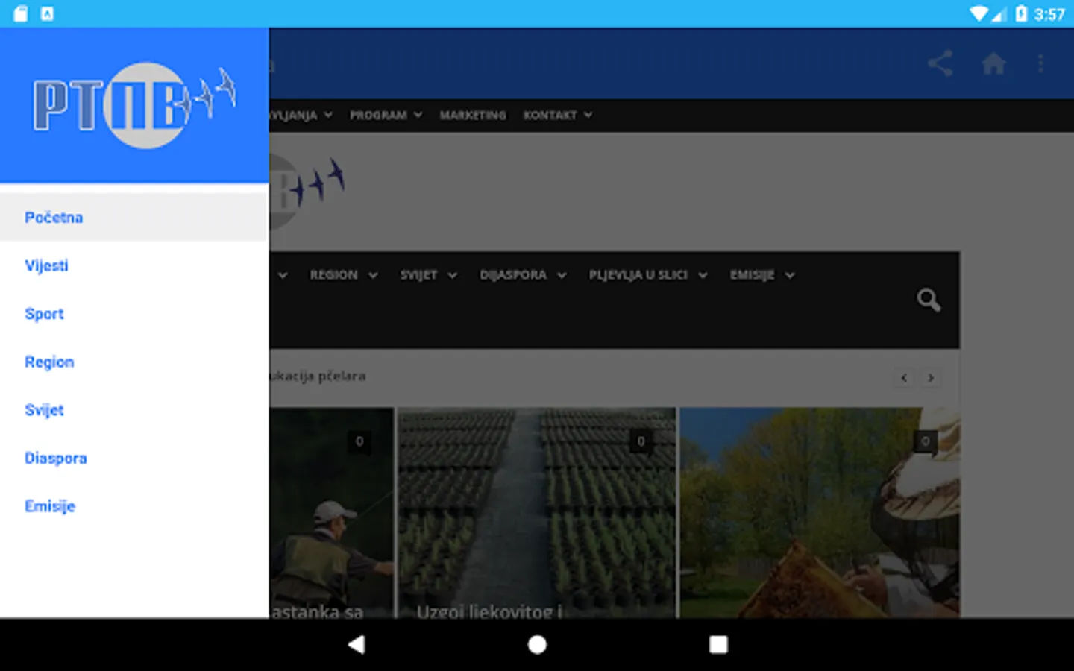The image size is (1074, 671).
Task: Open the beekeeper article thumbnail
Action: tap(820, 512)
